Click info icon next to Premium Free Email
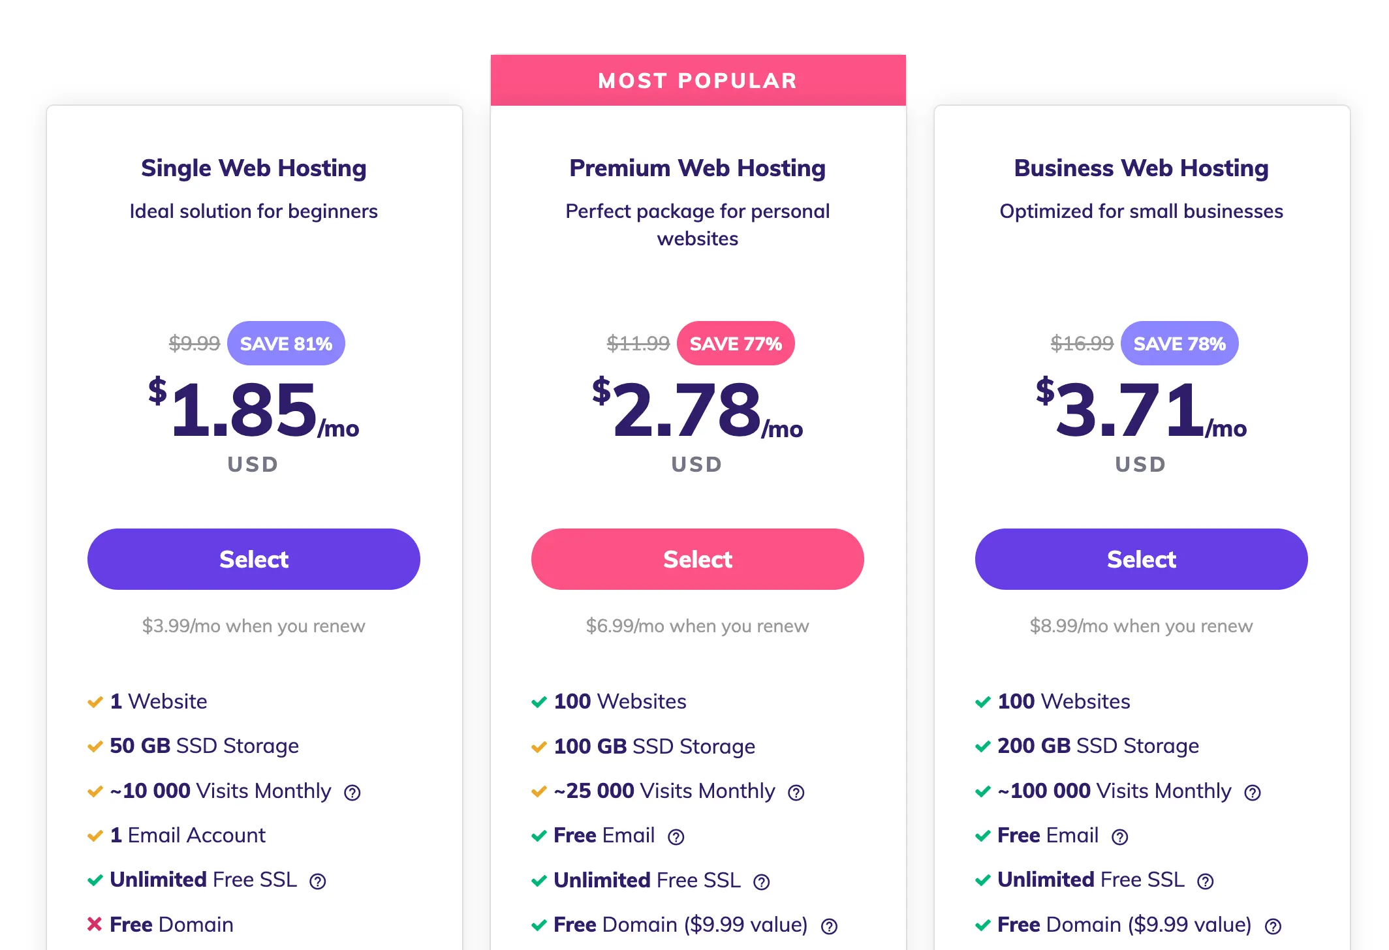The image size is (1389, 950). pos(676,837)
